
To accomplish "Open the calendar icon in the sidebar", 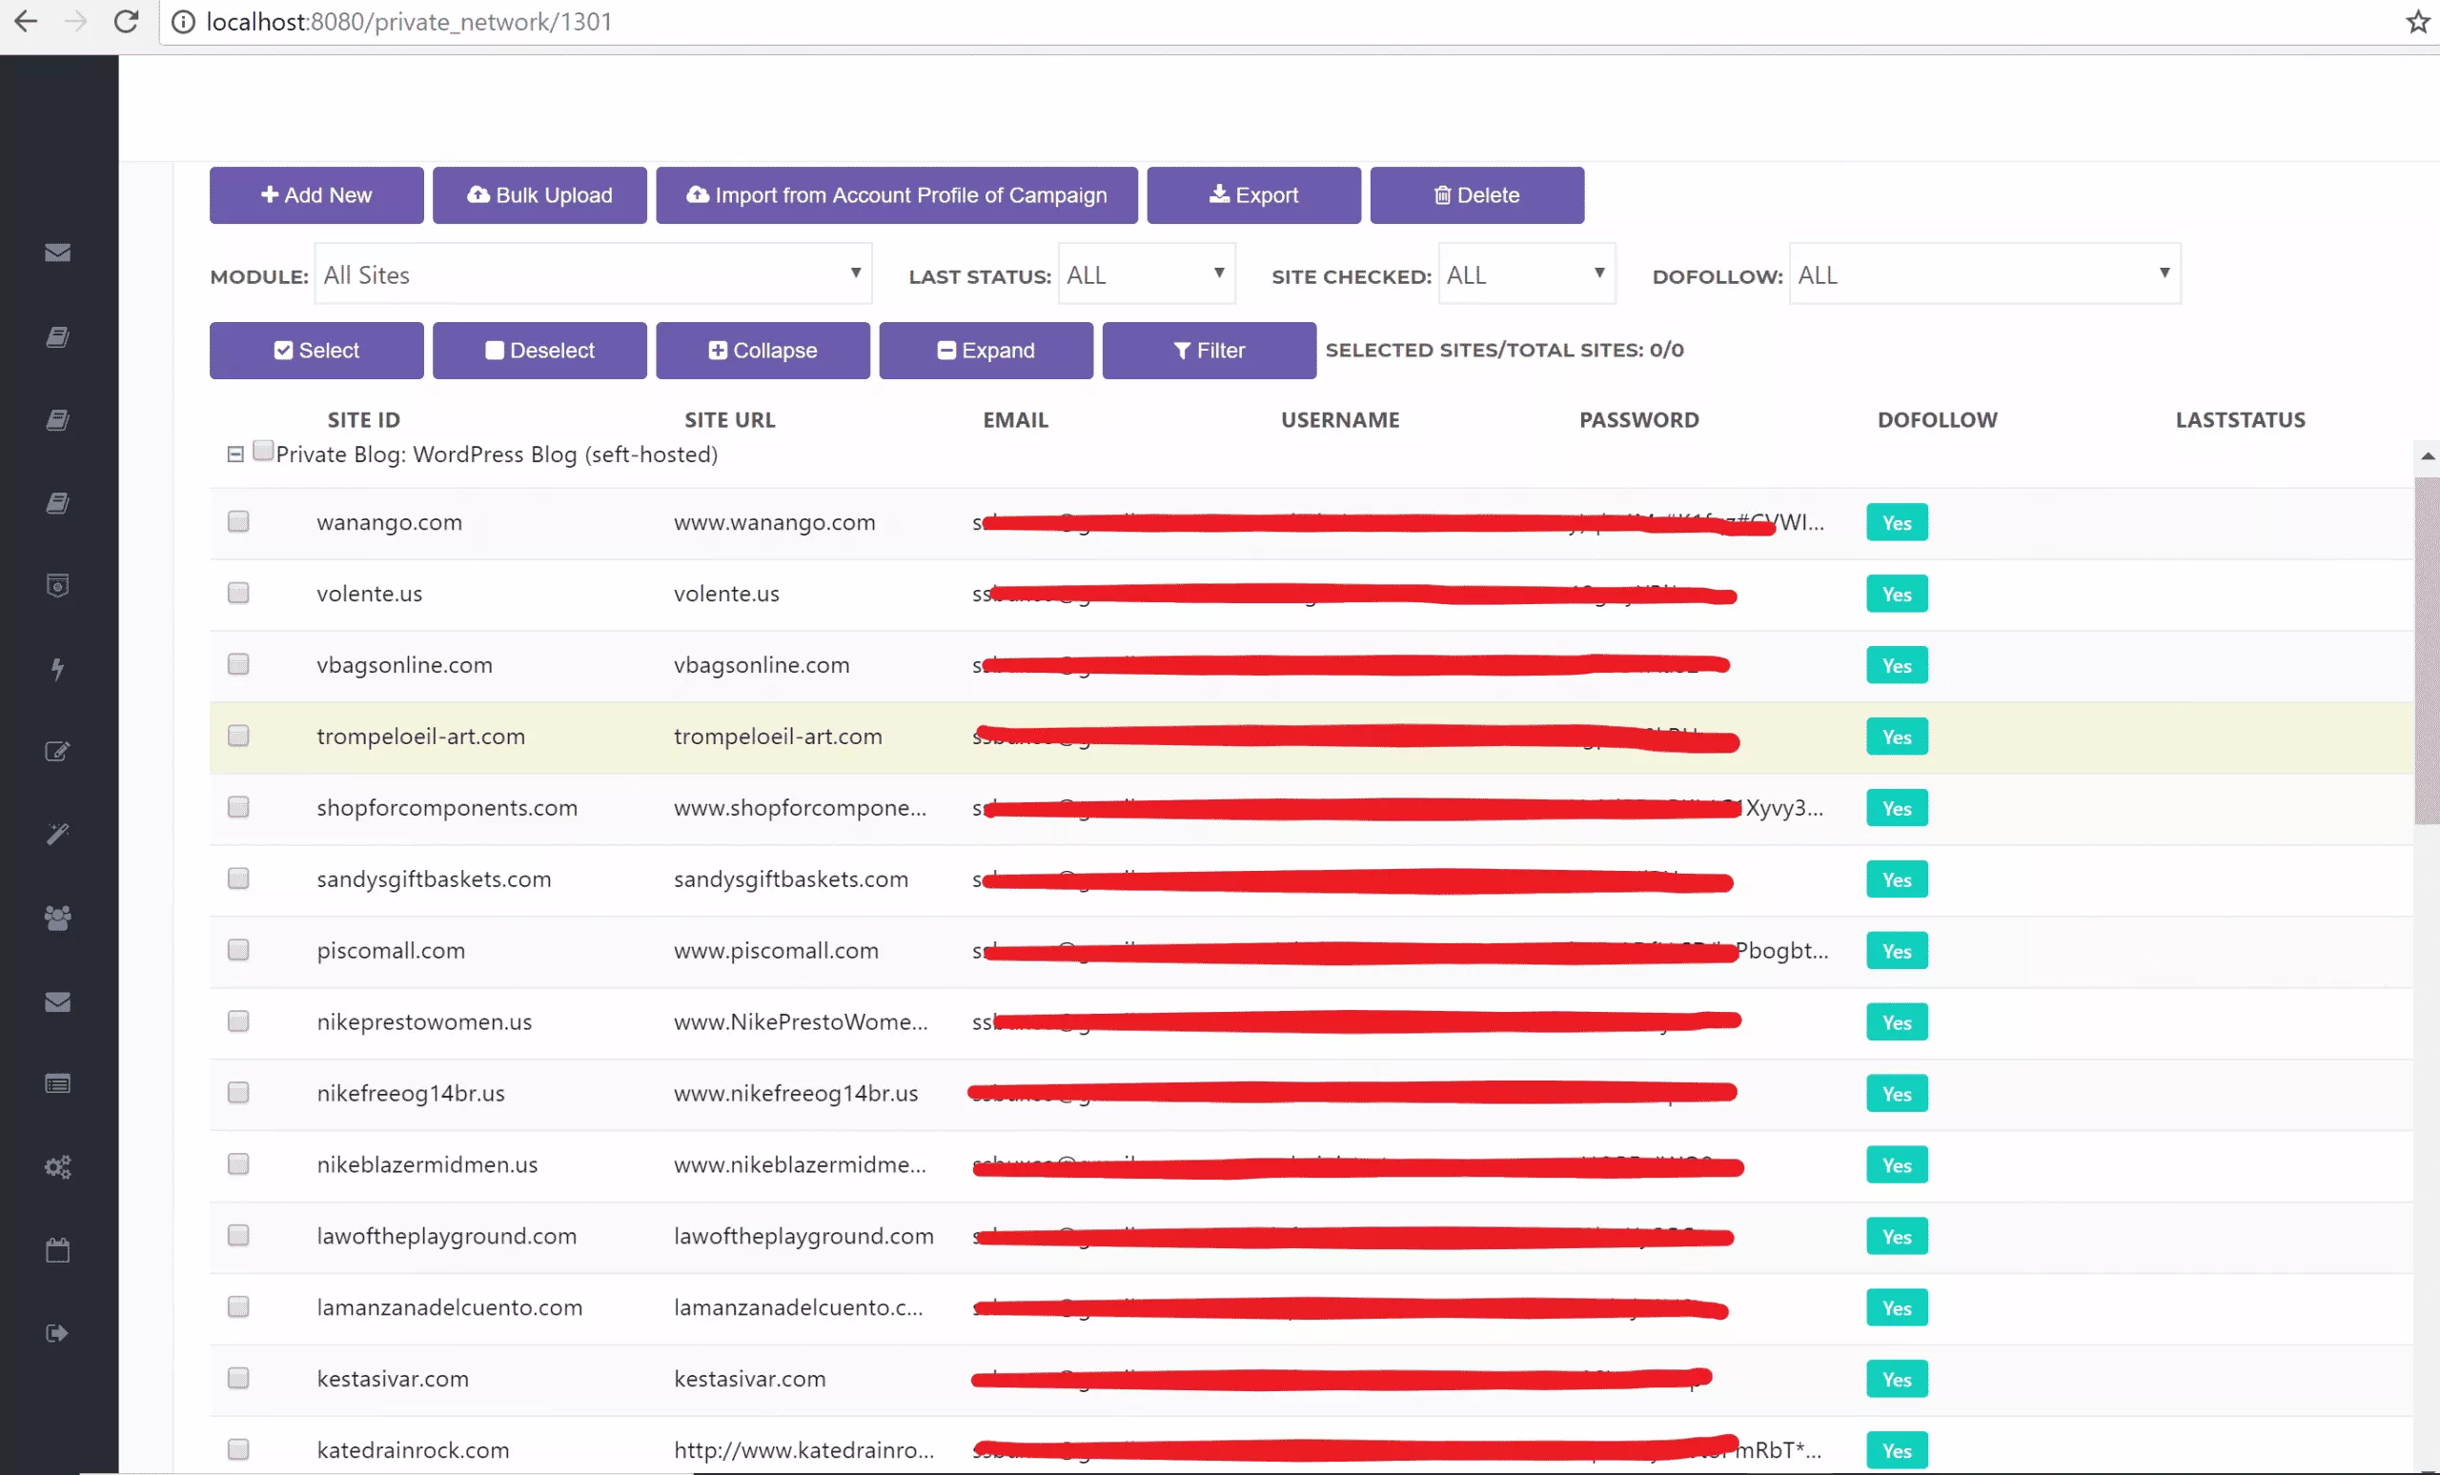I will [57, 1249].
